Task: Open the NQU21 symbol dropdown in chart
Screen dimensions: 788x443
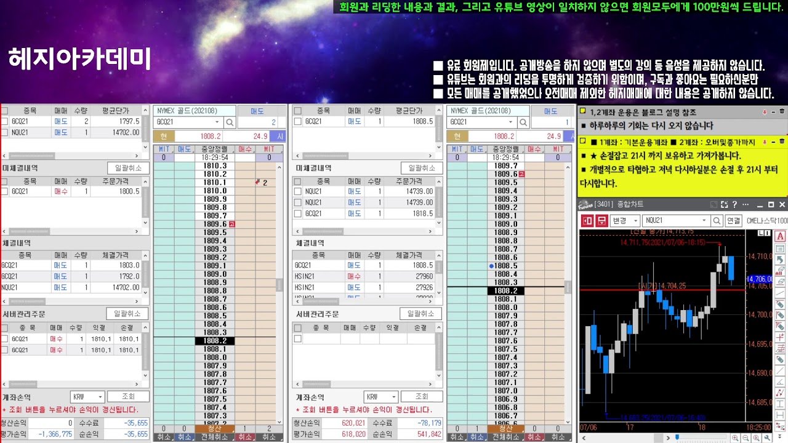Action: click(705, 221)
